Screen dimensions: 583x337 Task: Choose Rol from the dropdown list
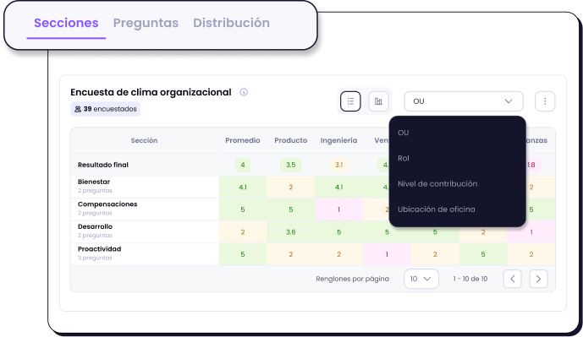coord(404,159)
